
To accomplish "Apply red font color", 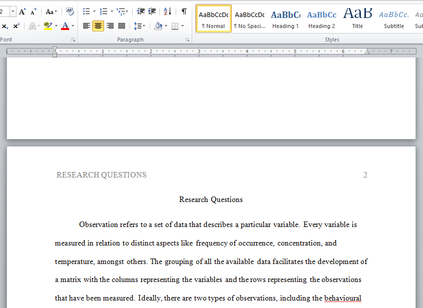I will point(65,26).
